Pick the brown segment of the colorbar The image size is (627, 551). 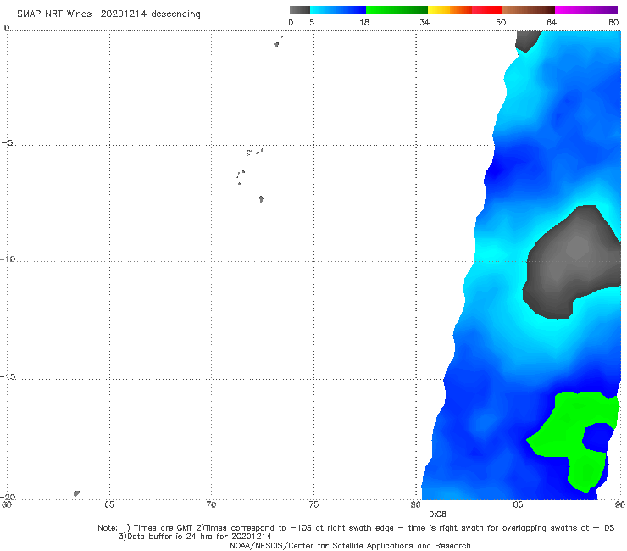528,10
